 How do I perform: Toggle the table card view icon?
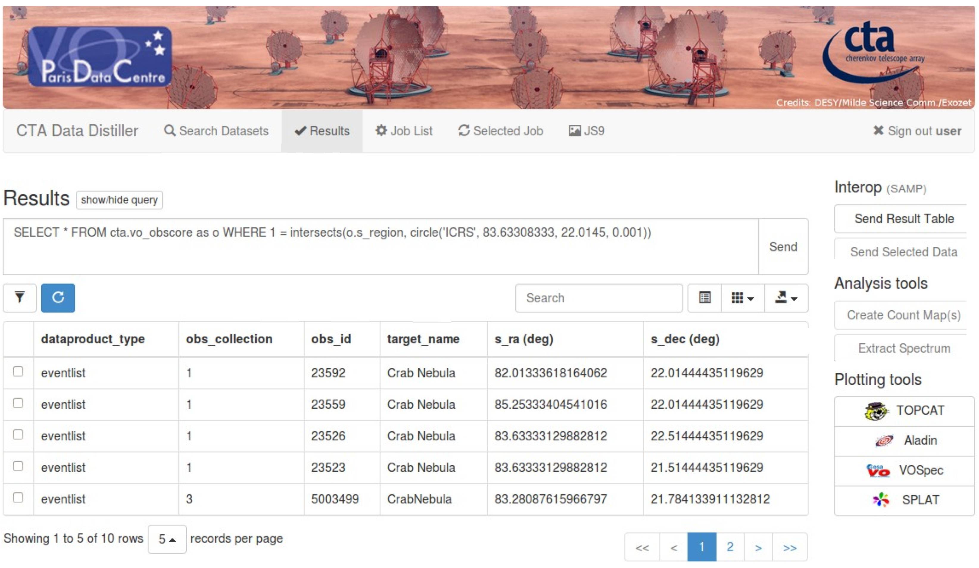coord(705,298)
